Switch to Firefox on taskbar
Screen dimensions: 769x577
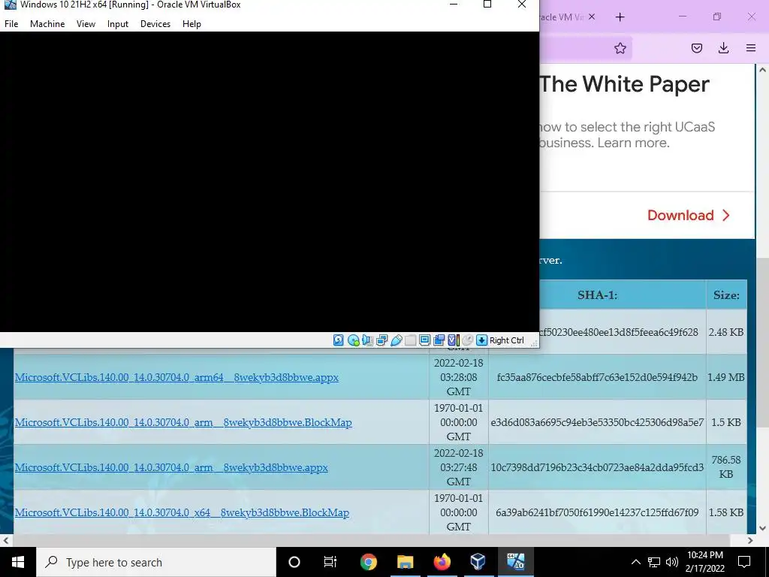(442, 562)
